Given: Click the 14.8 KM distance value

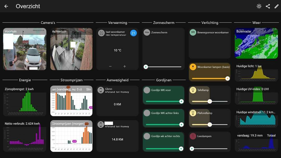Looking at the screenshot, I should 117,139.
